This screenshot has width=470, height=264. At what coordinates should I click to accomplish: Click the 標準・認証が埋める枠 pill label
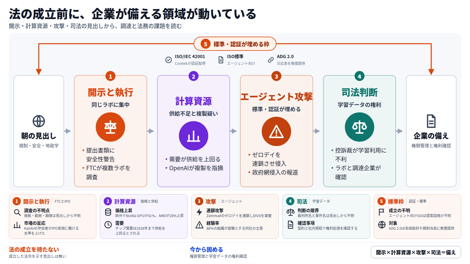click(x=235, y=44)
